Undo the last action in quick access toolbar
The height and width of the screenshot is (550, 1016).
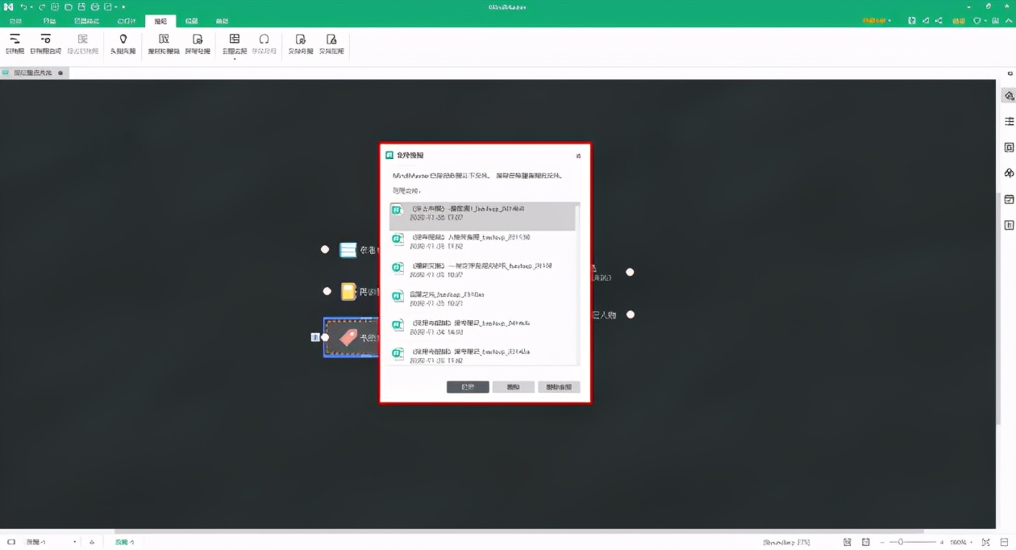click(x=24, y=7)
